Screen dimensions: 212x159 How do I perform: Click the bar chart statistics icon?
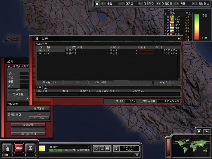102,149
